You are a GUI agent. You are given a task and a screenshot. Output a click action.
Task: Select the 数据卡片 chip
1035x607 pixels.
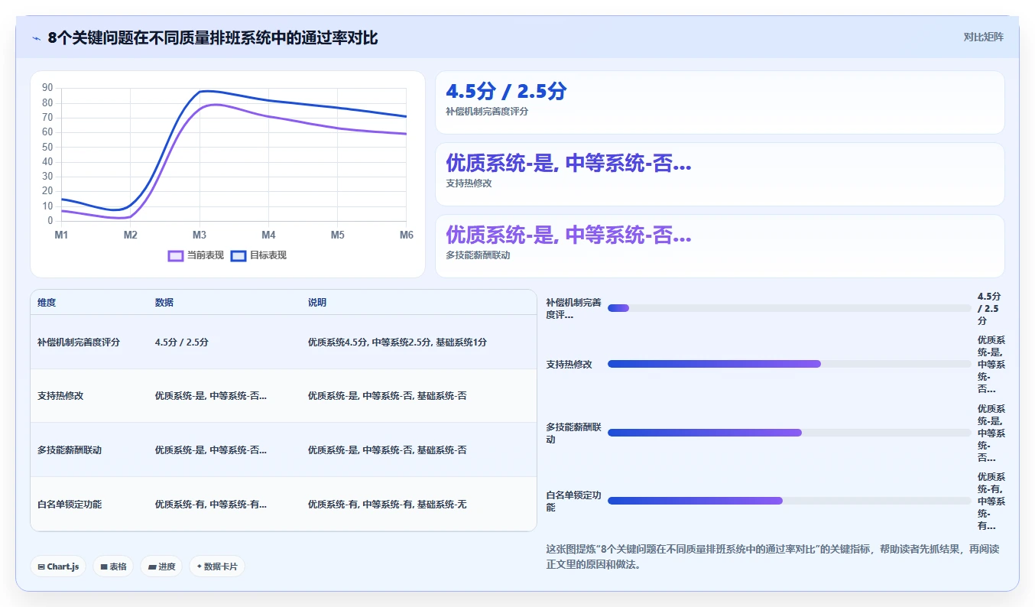[217, 566]
